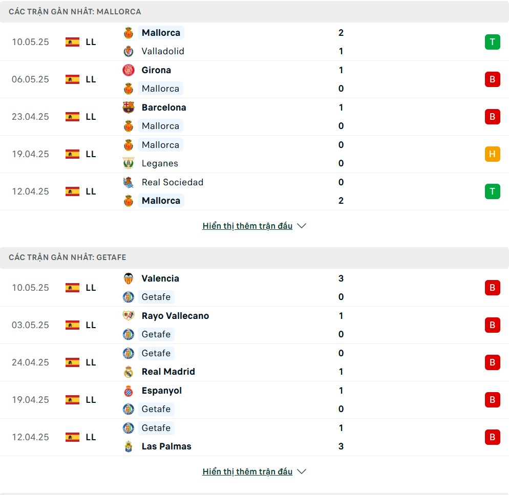Select the Real Madrid team name
Screen dimensions: 509x495
pos(168,372)
